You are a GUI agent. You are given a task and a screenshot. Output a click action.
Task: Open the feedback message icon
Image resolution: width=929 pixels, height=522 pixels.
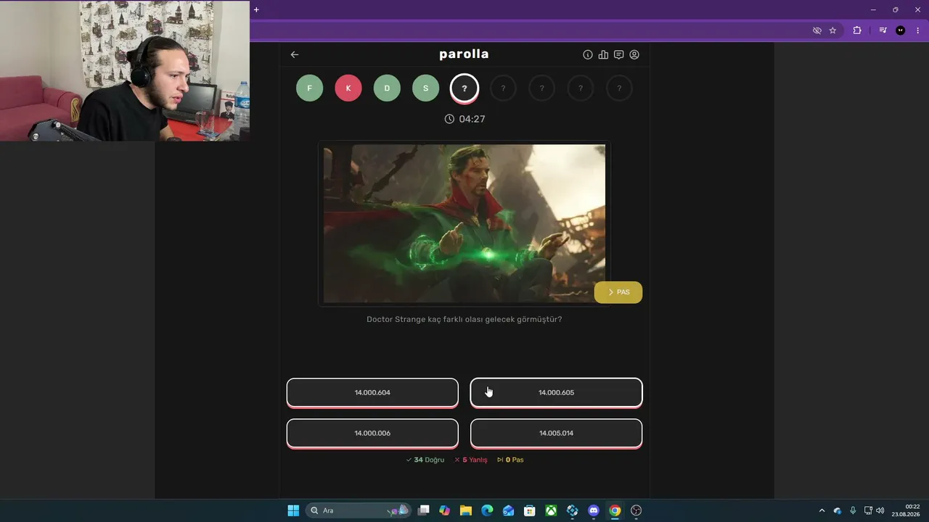(618, 54)
